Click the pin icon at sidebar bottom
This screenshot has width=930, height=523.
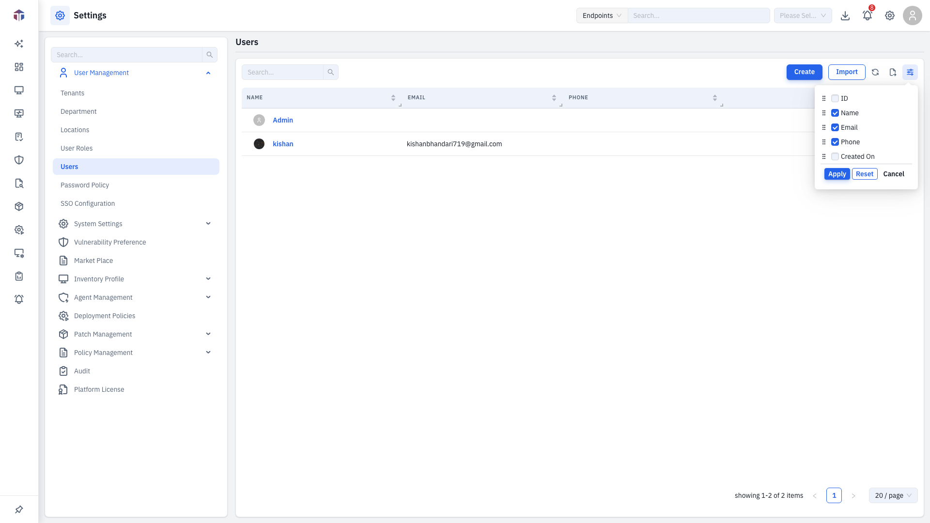(19, 509)
